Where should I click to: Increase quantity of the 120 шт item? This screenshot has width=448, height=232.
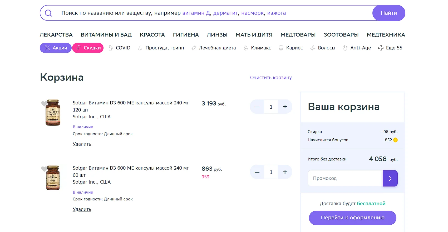[x=285, y=107]
